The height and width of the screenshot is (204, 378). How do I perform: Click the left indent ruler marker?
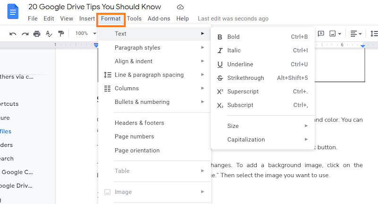(x=96, y=45)
